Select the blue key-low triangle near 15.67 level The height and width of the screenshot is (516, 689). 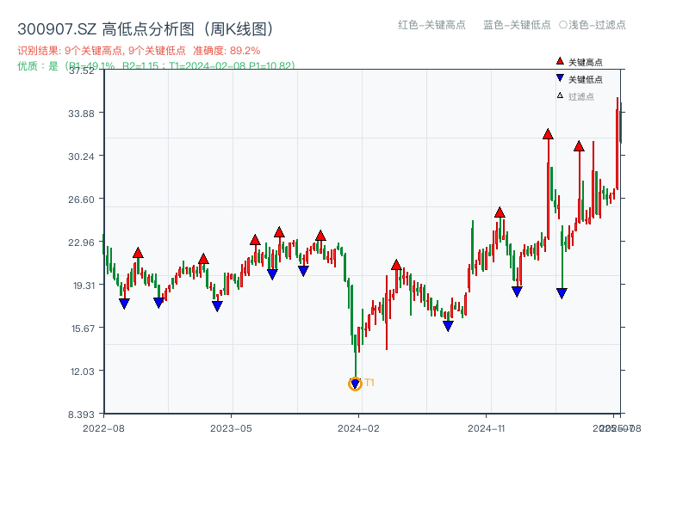[x=448, y=326]
